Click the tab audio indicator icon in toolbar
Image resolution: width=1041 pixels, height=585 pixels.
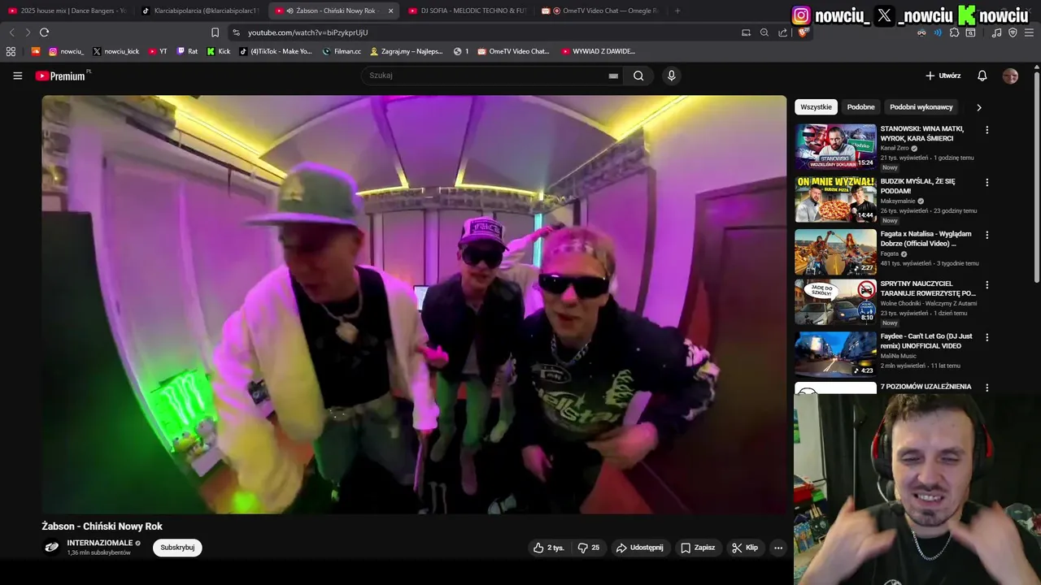(x=938, y=32)
